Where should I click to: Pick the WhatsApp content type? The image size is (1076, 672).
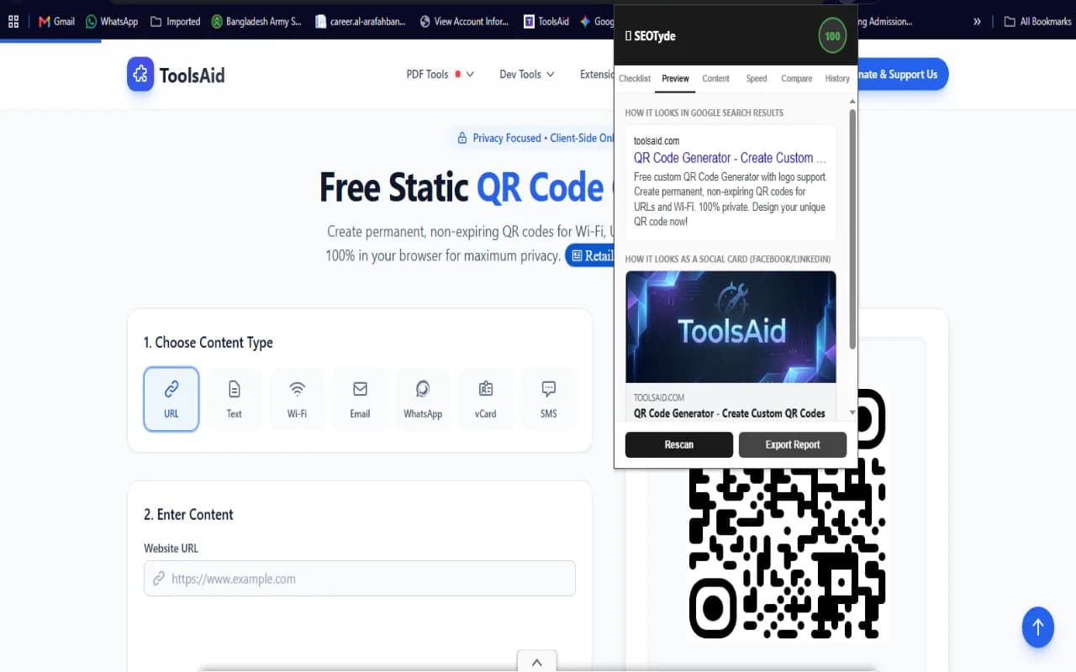coord(423,399)
